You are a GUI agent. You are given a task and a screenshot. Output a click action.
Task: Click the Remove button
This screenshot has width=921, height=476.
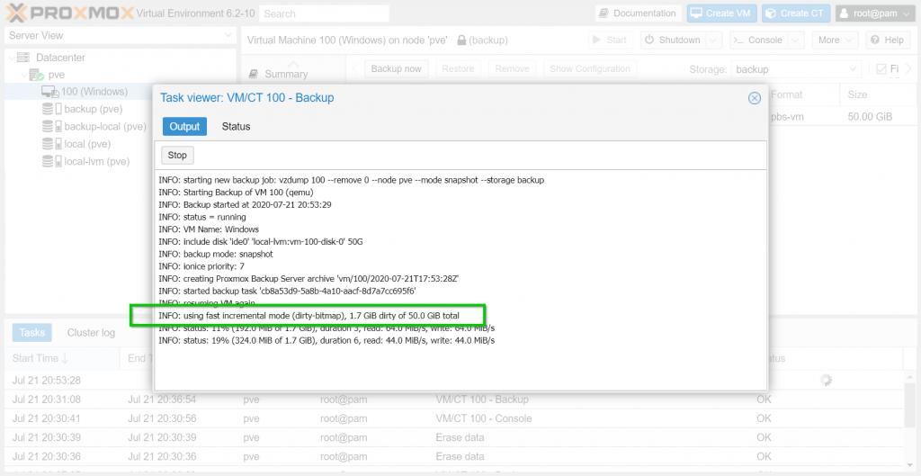pyautogui.click(x=512, y=68)
